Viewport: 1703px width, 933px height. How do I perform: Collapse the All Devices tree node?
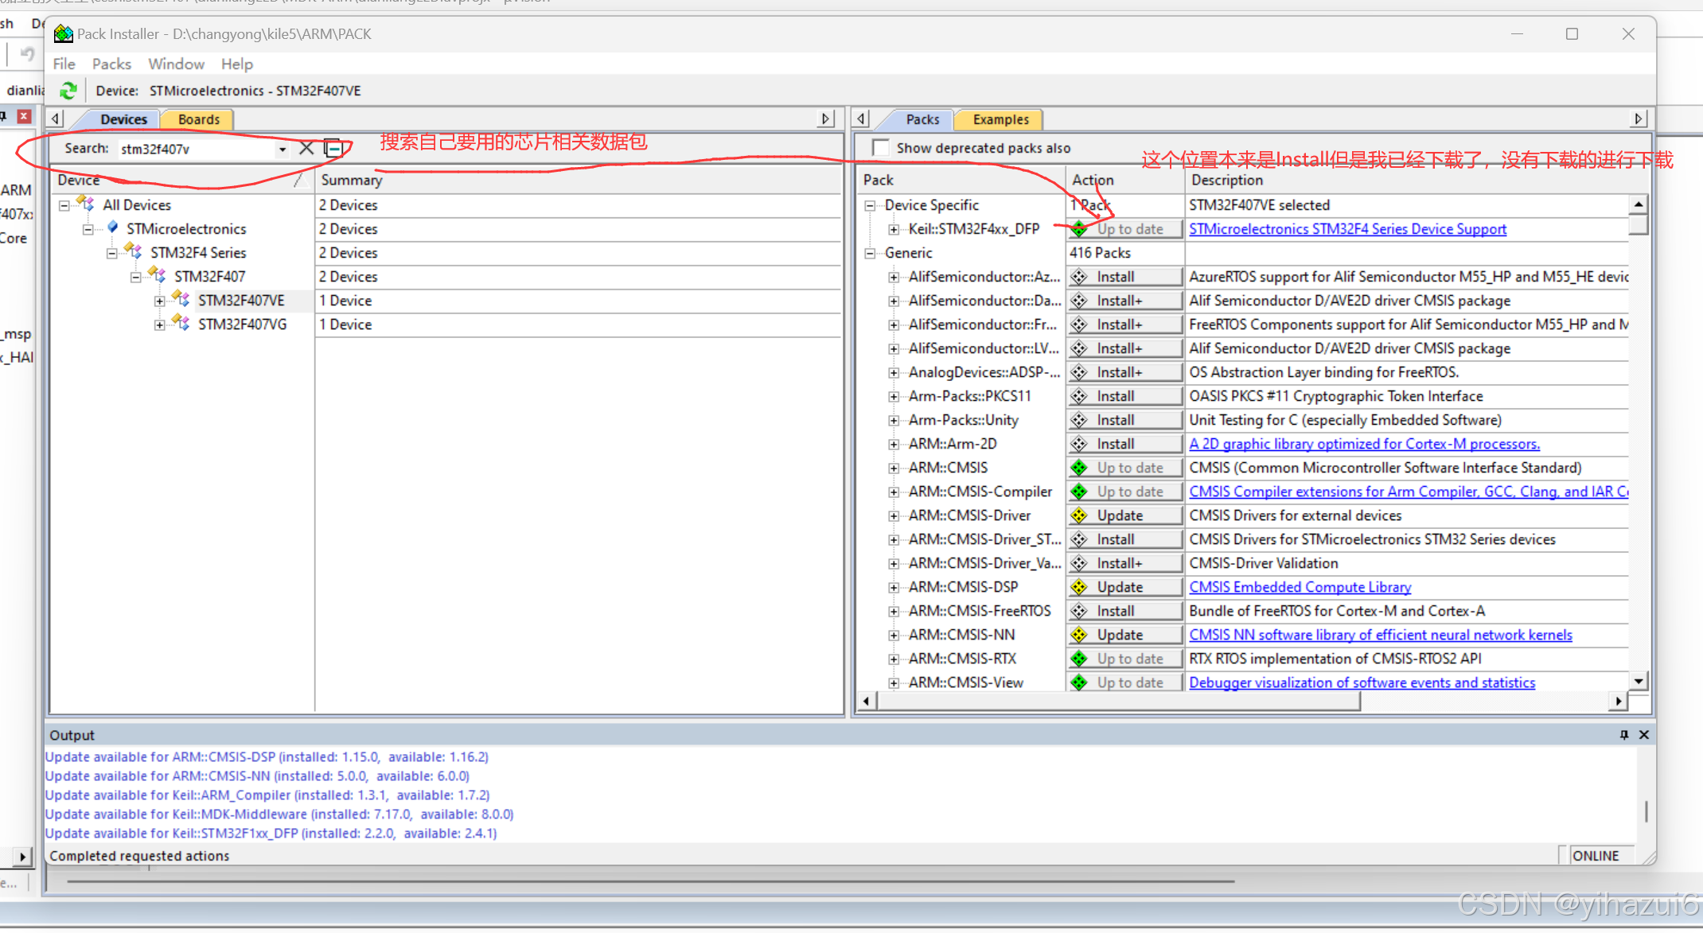[x=64, y=205]
